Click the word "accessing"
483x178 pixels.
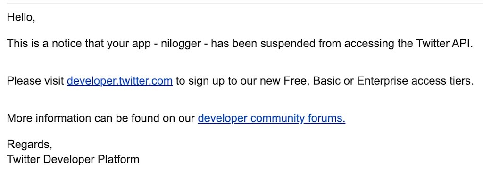pos(368,44)
